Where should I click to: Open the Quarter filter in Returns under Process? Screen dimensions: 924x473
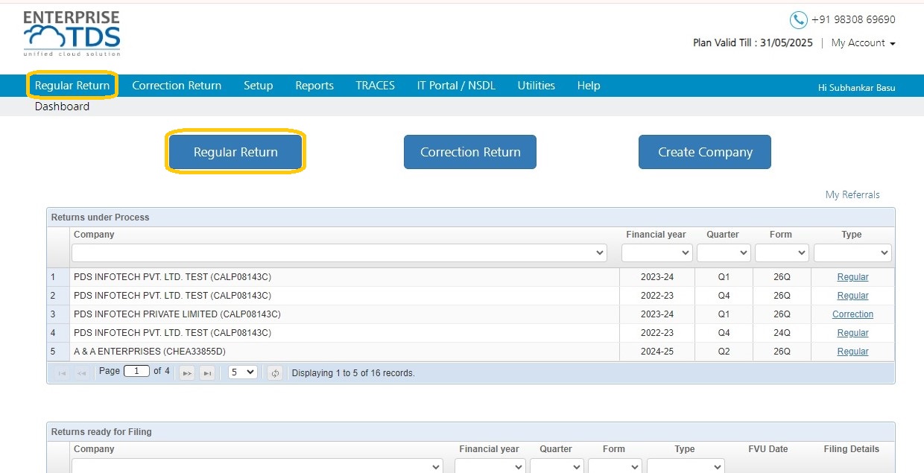click(x=724, y=253)
